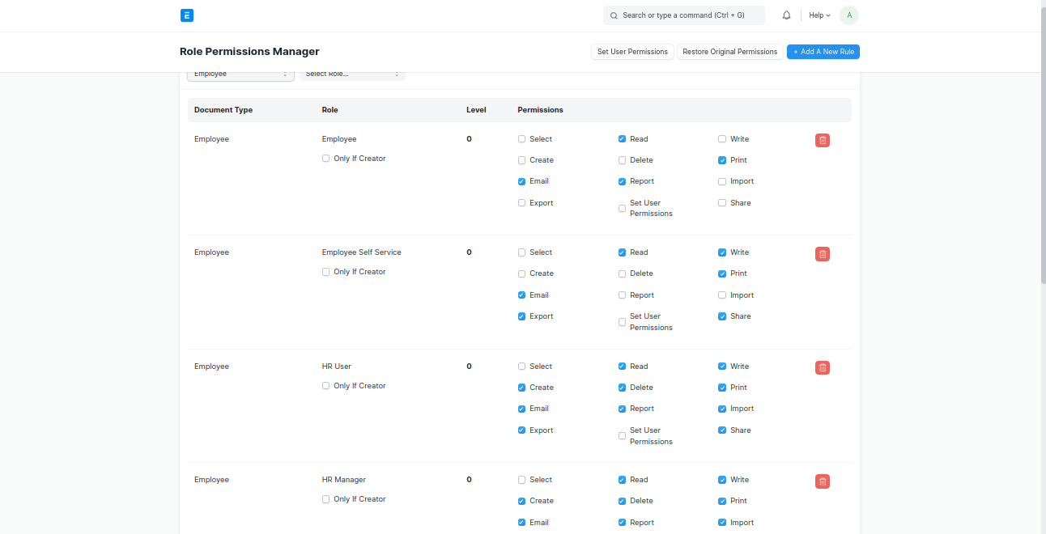Enable Set User Permissions for HR User

point(622,436)
